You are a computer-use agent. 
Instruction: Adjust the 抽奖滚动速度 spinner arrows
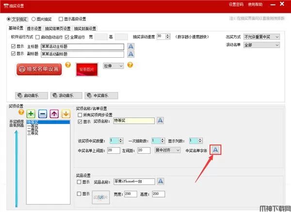pyautogui.click(x=168, y=36)
